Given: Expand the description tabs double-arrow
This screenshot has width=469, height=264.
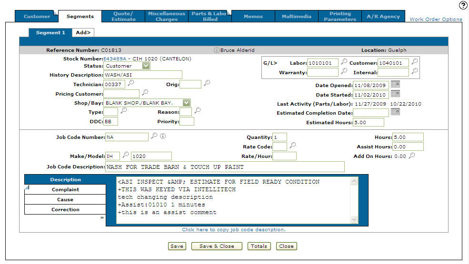Looking at the screenshot, I should coord(102,217).
